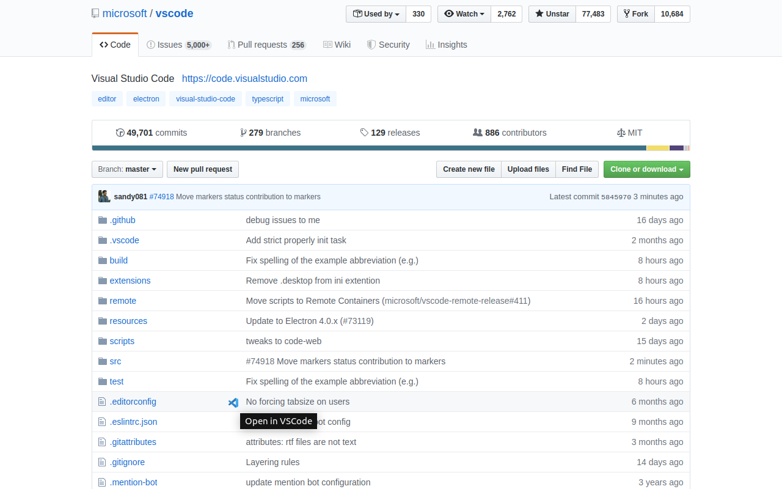This screenshot has height=489, width=782.
Task: Open the latest commit hash 5845970
Action: coord(616,197)
